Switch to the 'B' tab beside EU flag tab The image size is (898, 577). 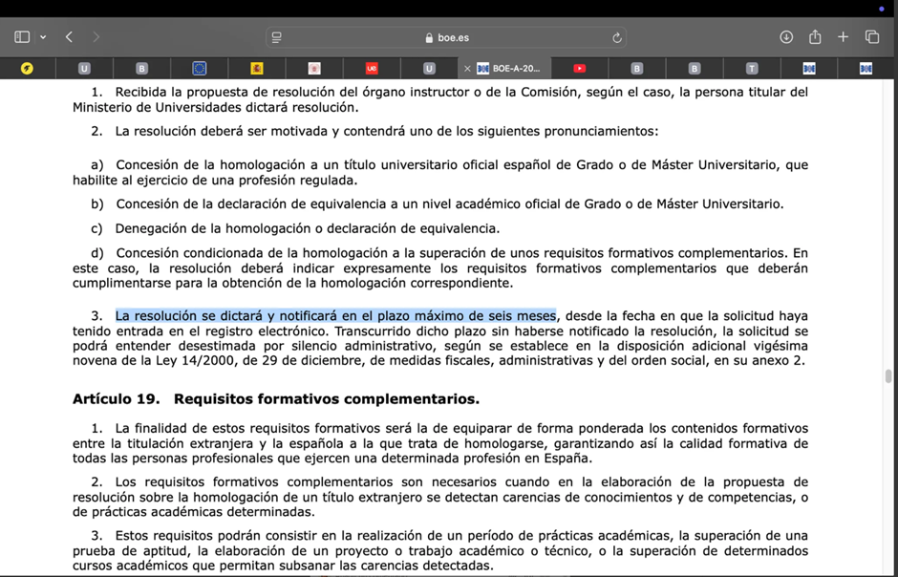coord(141,69)
